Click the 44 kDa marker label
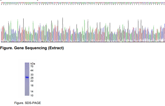The height and width of the screenshot is (106, 165). 32,70
